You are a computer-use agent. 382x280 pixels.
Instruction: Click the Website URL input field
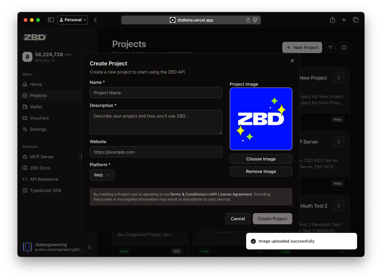[156, 152]
